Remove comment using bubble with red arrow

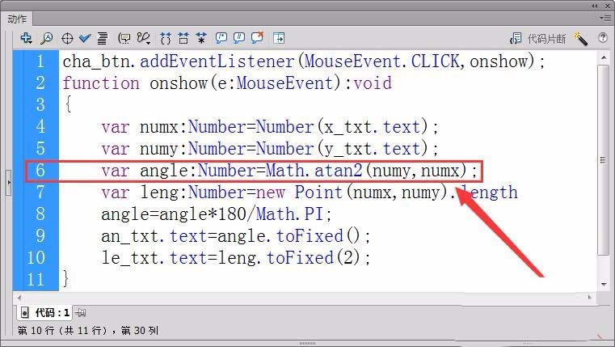click(257, 38)
